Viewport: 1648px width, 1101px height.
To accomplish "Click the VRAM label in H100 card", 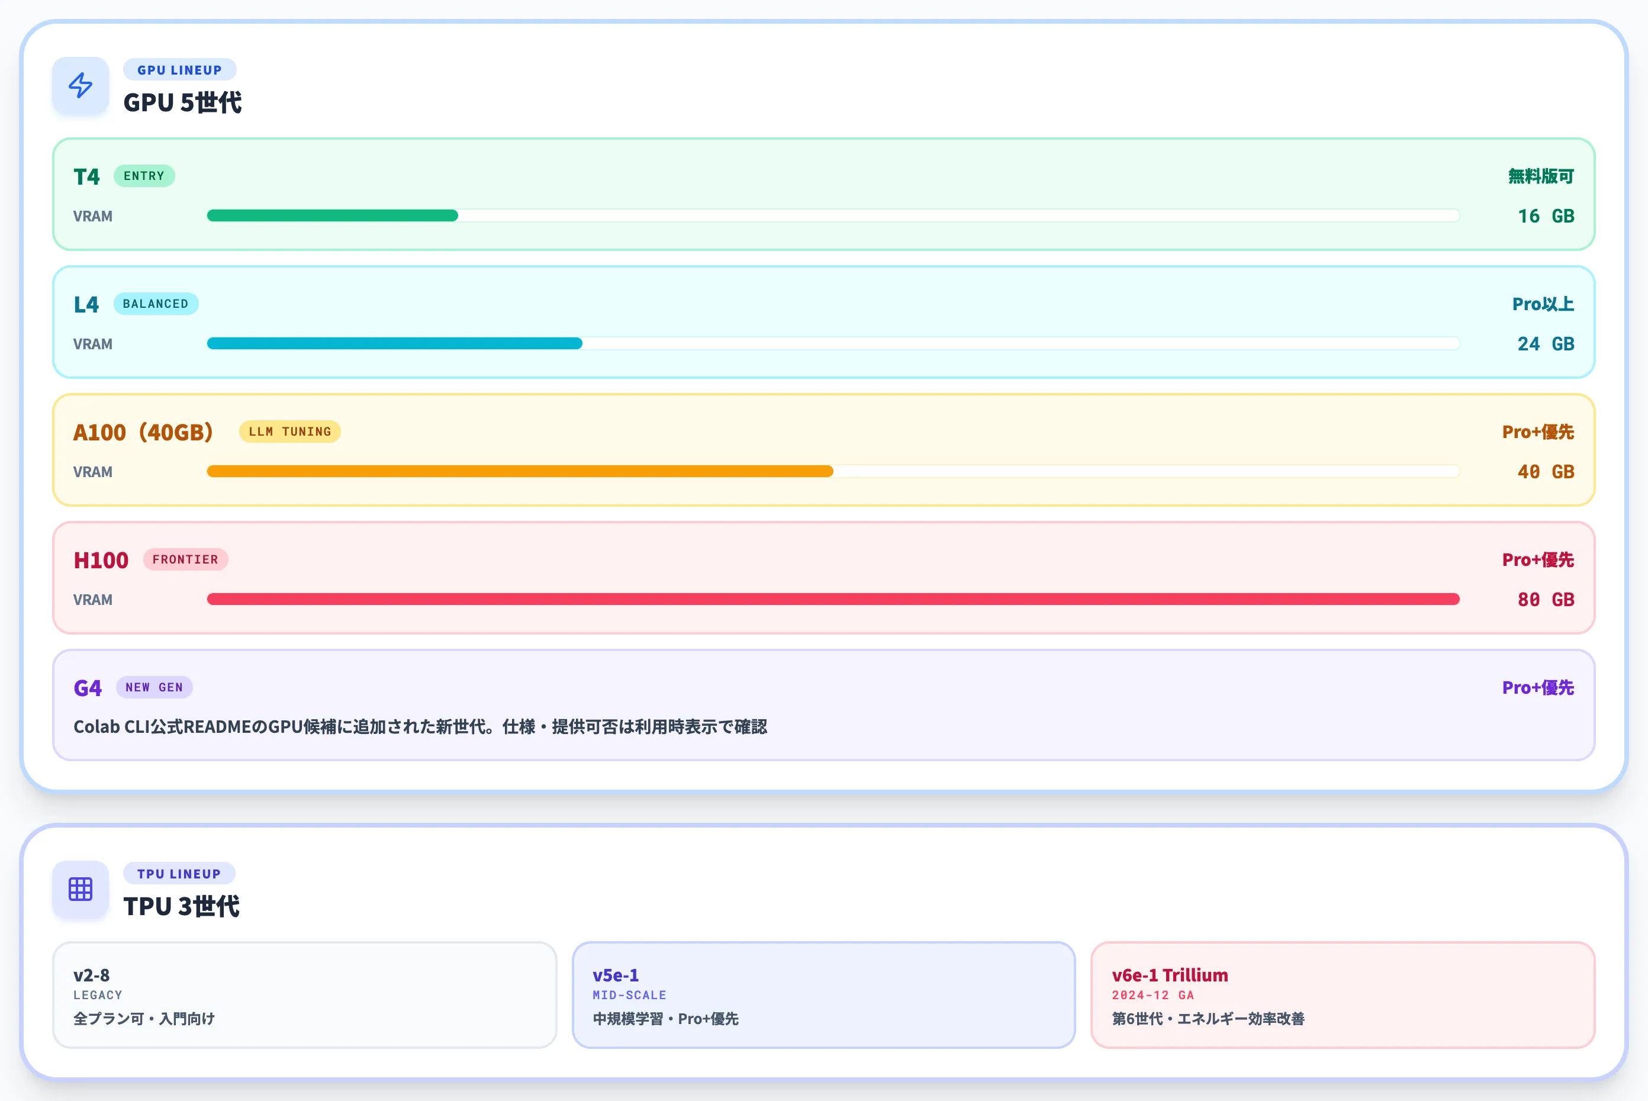I will (x=93, y=600).
